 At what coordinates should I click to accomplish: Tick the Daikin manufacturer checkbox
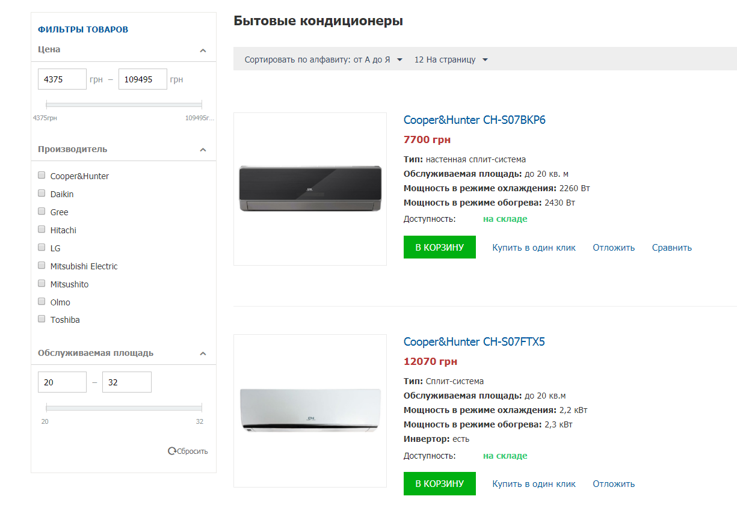[x=42, y=194]
